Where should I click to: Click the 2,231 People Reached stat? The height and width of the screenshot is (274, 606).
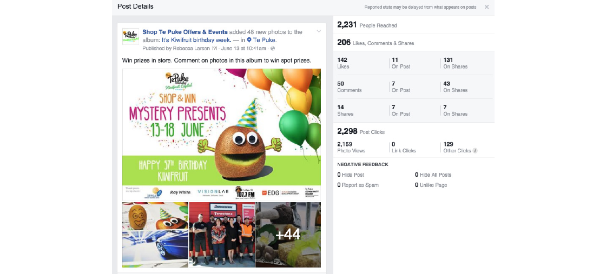pos(367,25)
